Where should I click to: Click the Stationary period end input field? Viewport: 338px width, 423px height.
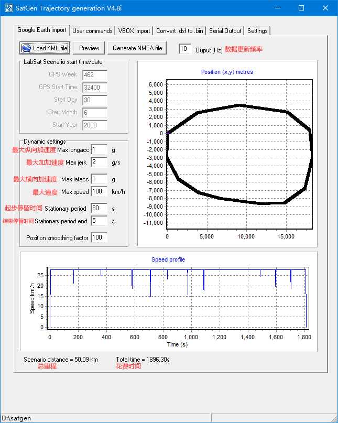(x=99, y=221)
